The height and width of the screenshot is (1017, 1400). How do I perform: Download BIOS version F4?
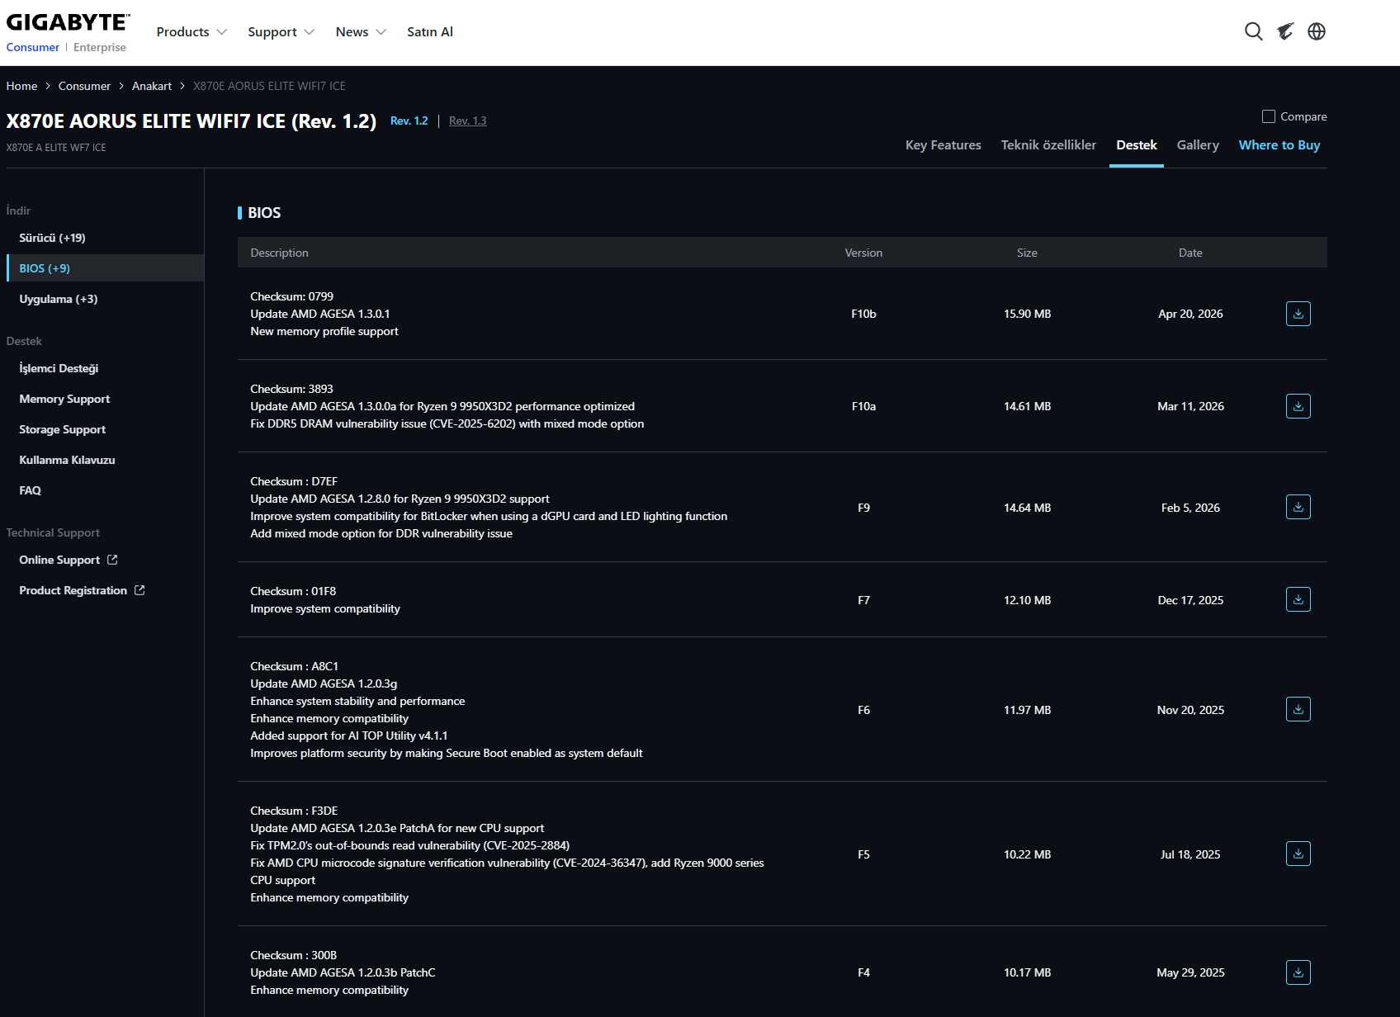[x=1298, y=972]
